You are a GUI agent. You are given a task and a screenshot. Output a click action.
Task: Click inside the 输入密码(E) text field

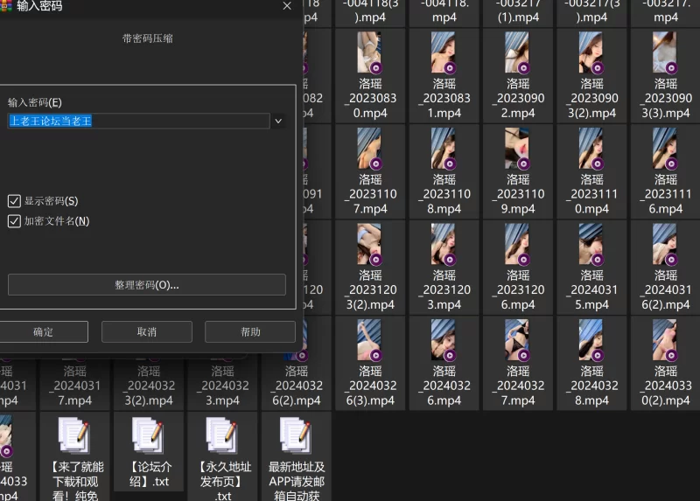(138, 122)
